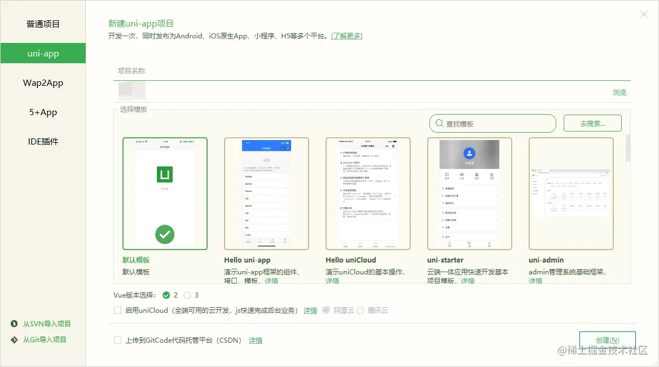Choose 阿里云 radio option

pyautogui.click(x=326, y=310)
